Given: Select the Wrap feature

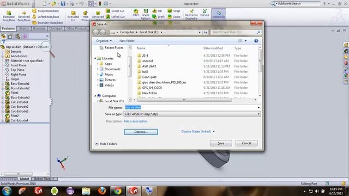Looking at the screenshot, I should 173,11.
